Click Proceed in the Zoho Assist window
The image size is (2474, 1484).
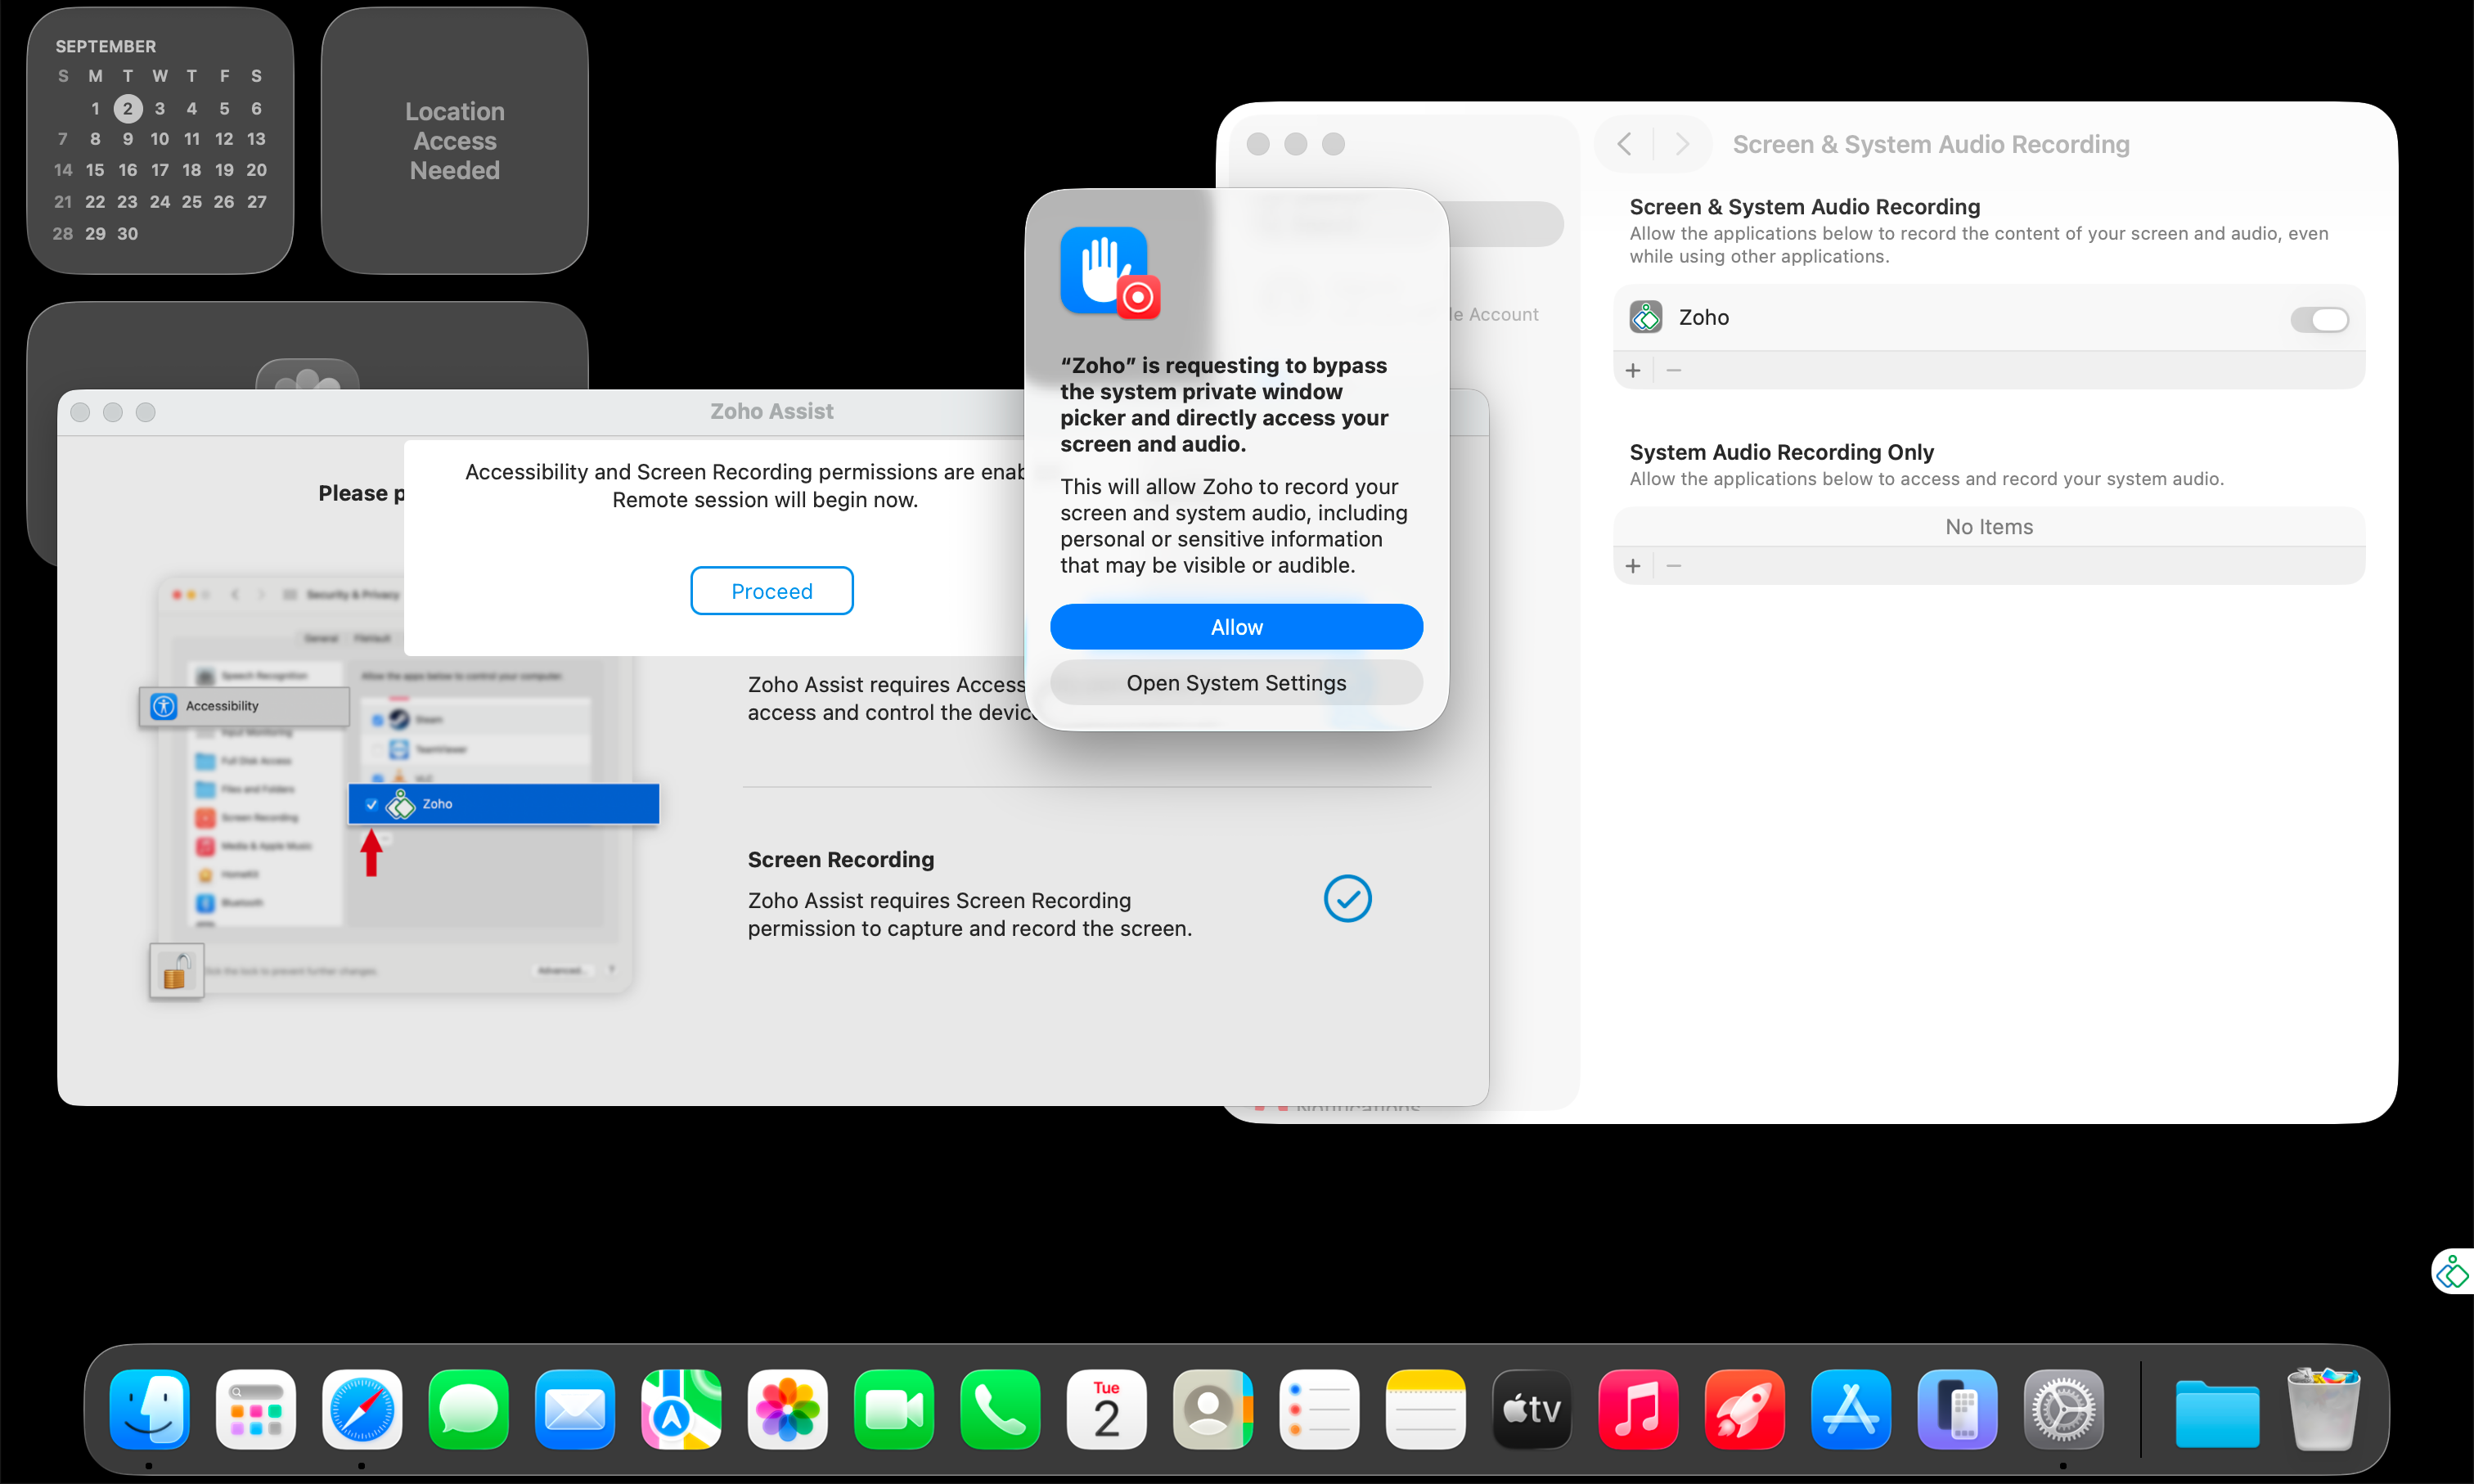[x=771, y=590]
